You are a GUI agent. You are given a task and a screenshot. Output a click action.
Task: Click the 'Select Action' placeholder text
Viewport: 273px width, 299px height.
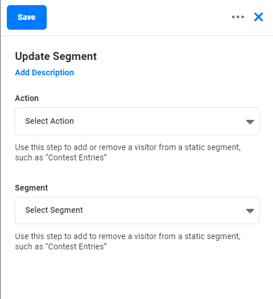point(50,121)
